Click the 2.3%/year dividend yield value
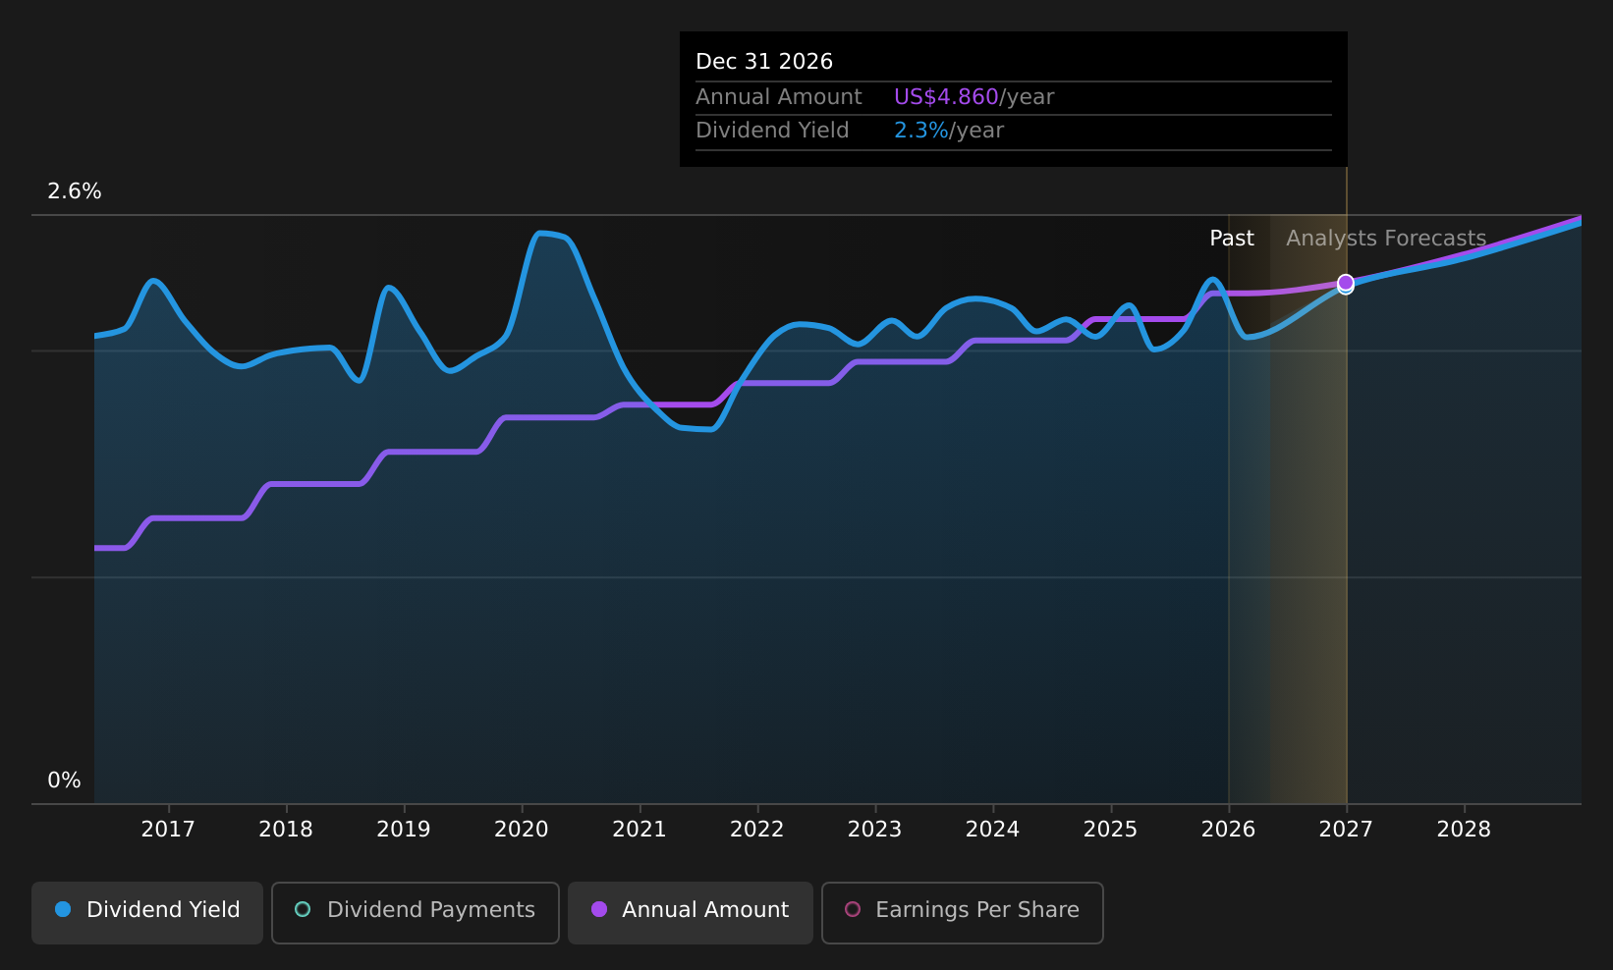 [x=949, y=131]
